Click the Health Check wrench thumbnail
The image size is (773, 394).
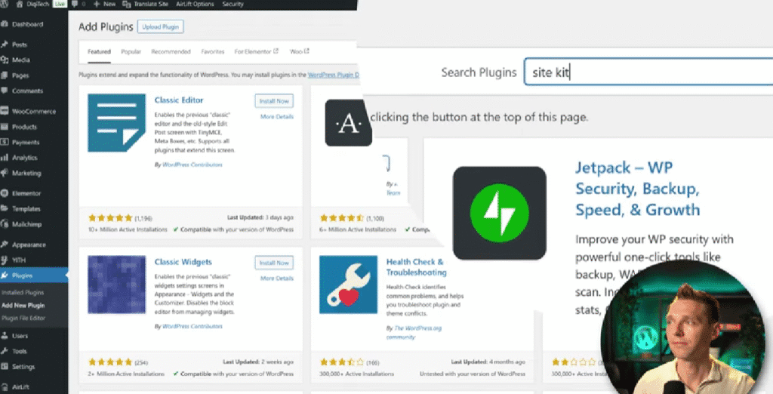[349, 285]
